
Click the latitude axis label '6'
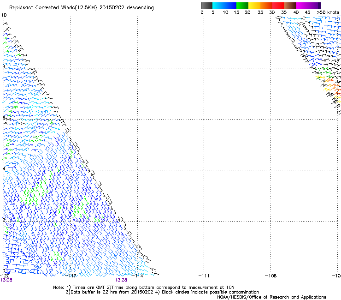point(4,118)
